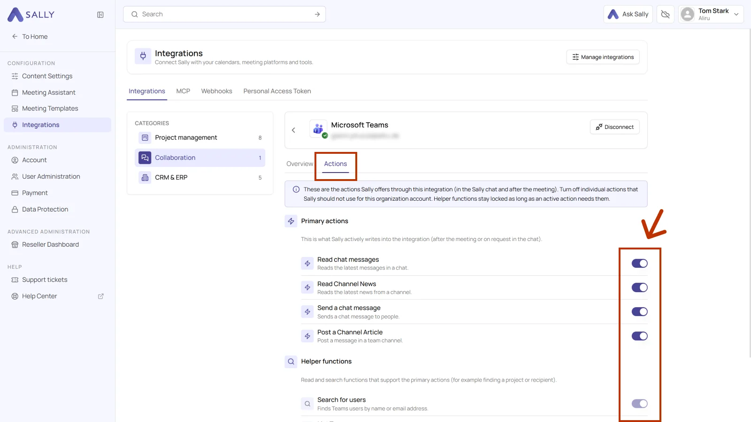Click the "Helper functions" heading text
Image resolution: width=751 pixels, height=422 pixels.
(326, 362)
